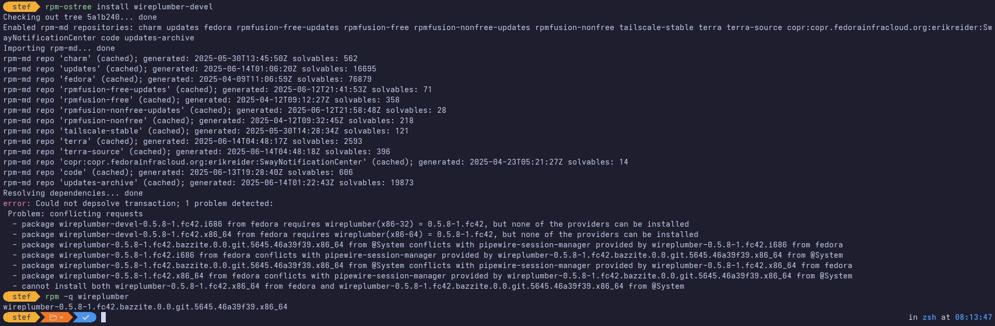Click the 'Importing rpm-md... done' line

(x=59, y=48)
